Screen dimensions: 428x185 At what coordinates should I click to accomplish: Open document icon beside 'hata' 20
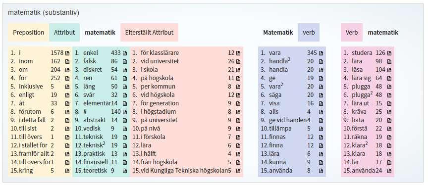pyautogui.click(x=389, y=120)
